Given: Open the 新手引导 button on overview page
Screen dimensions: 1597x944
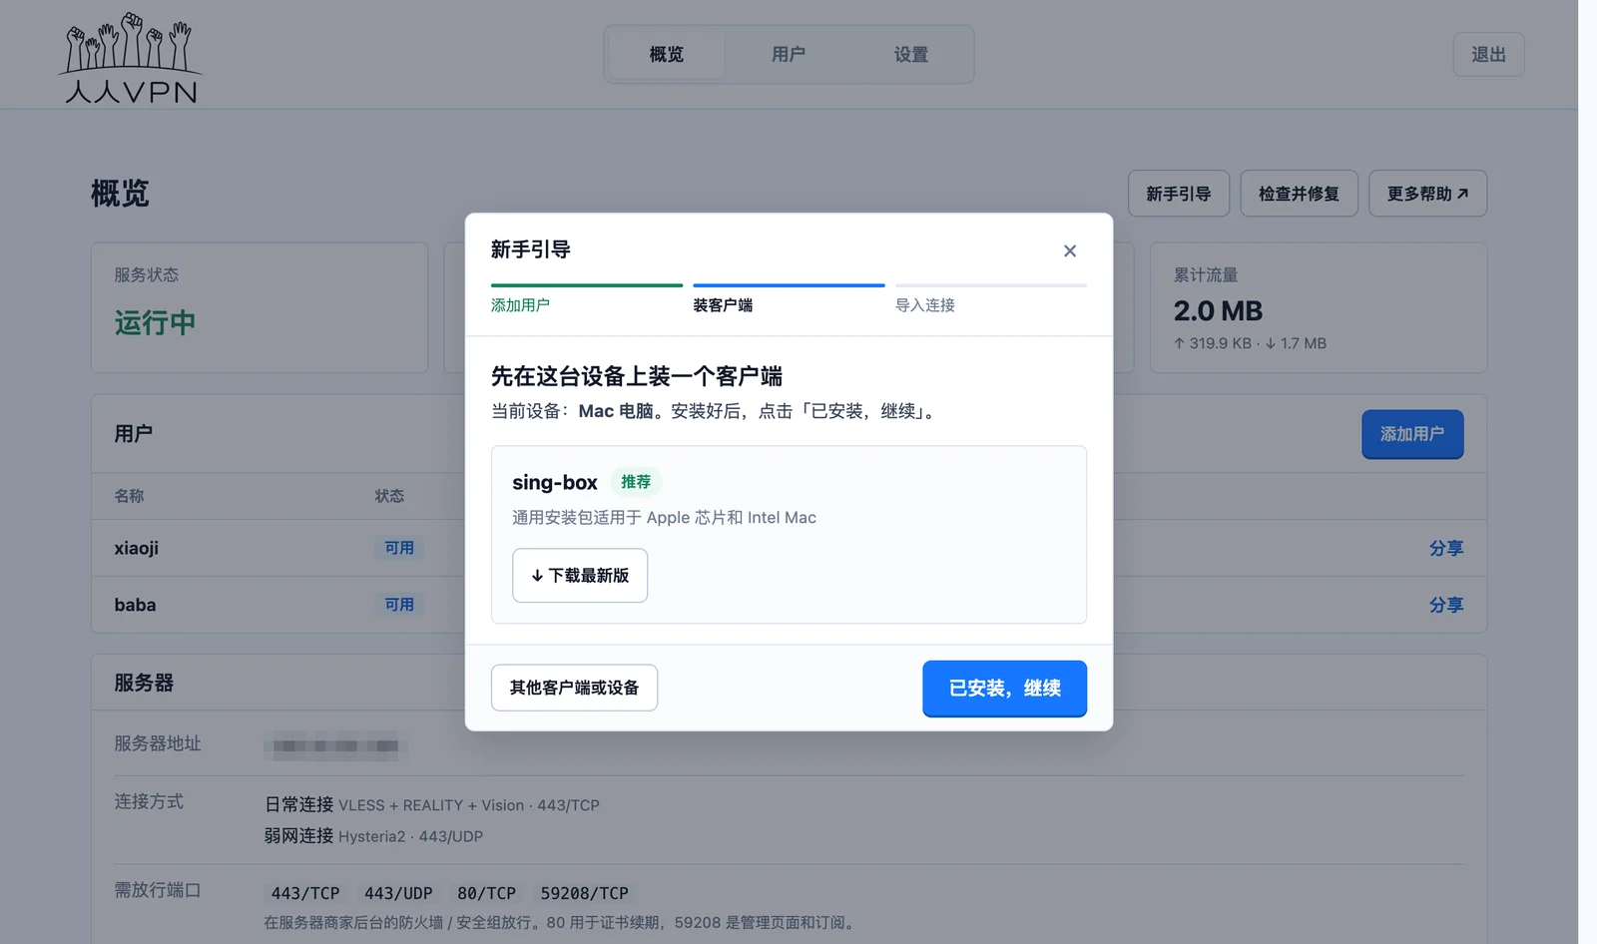Looking at the screenshot, I should pyautogui.click(x=1178, y=194).
